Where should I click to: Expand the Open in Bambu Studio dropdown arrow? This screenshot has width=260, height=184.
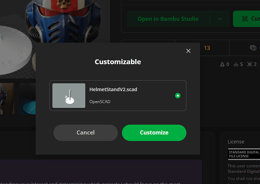220,19
